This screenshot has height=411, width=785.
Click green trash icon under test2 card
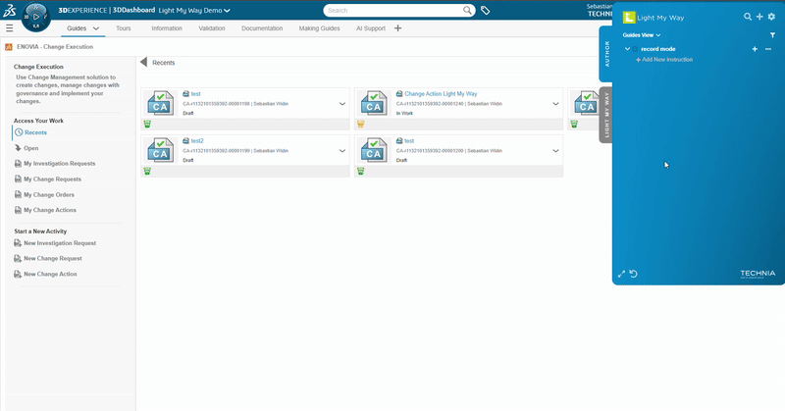(147, 172)
